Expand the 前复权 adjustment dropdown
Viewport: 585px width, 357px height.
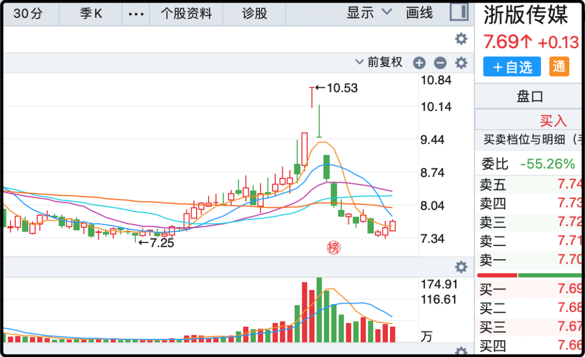[x=379, y=62]
